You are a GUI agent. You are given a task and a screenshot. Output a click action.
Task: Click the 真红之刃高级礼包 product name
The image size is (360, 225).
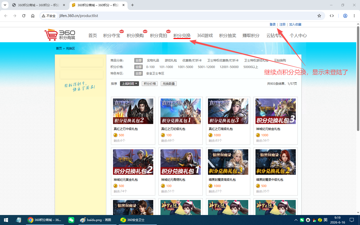pyautogui.click(x=221, y=129)
